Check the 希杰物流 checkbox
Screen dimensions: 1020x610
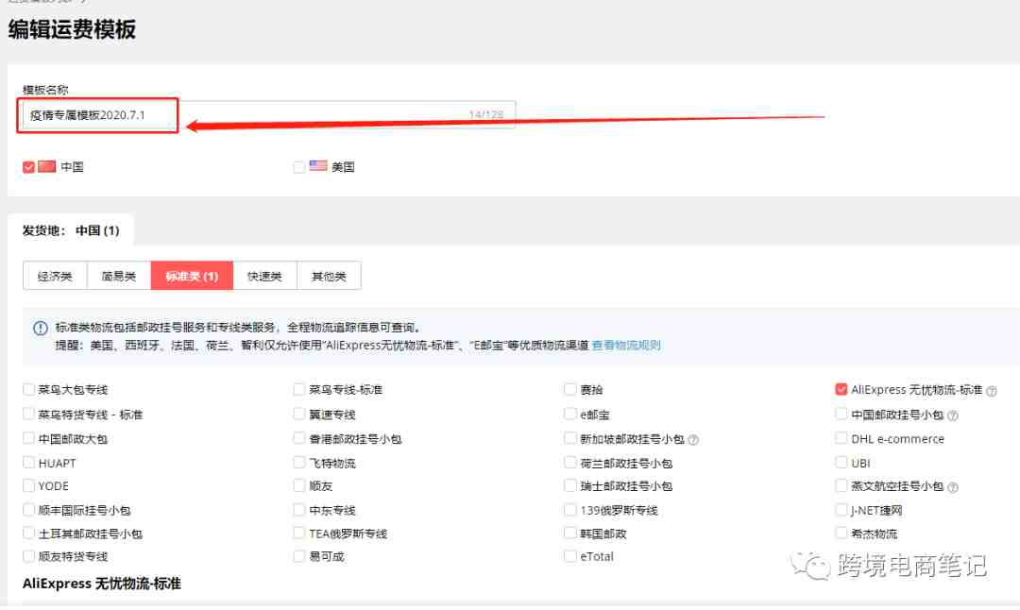pyautogui.click(x=841, y=534)
